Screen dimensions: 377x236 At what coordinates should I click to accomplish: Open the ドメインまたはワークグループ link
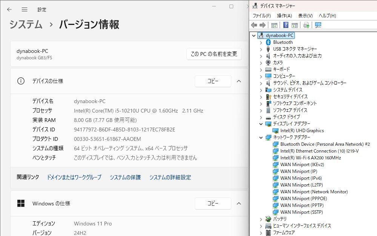pos(74,177)
